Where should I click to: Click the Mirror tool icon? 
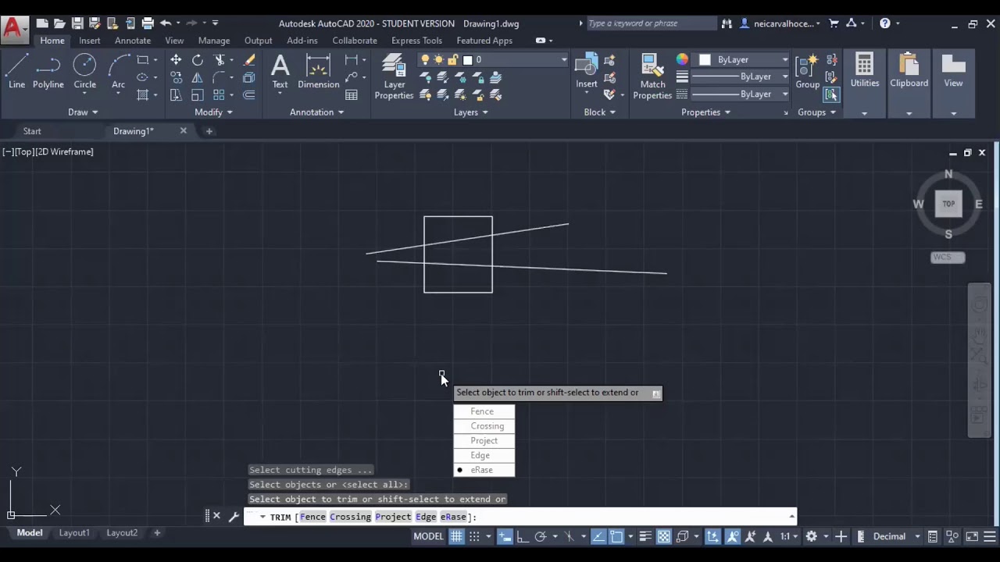pyautogui.click(x=198, y=77)
